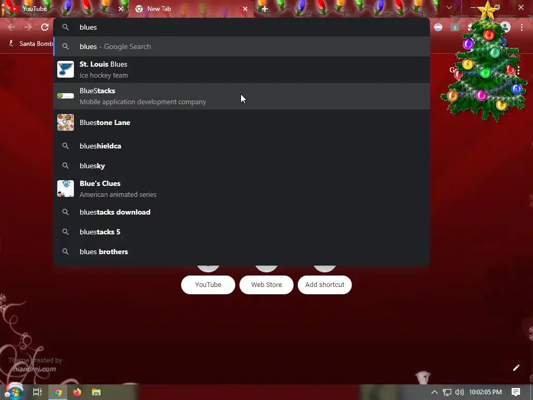
Task: Click the BlueStacks logo thumbnail
Action: 66,96
